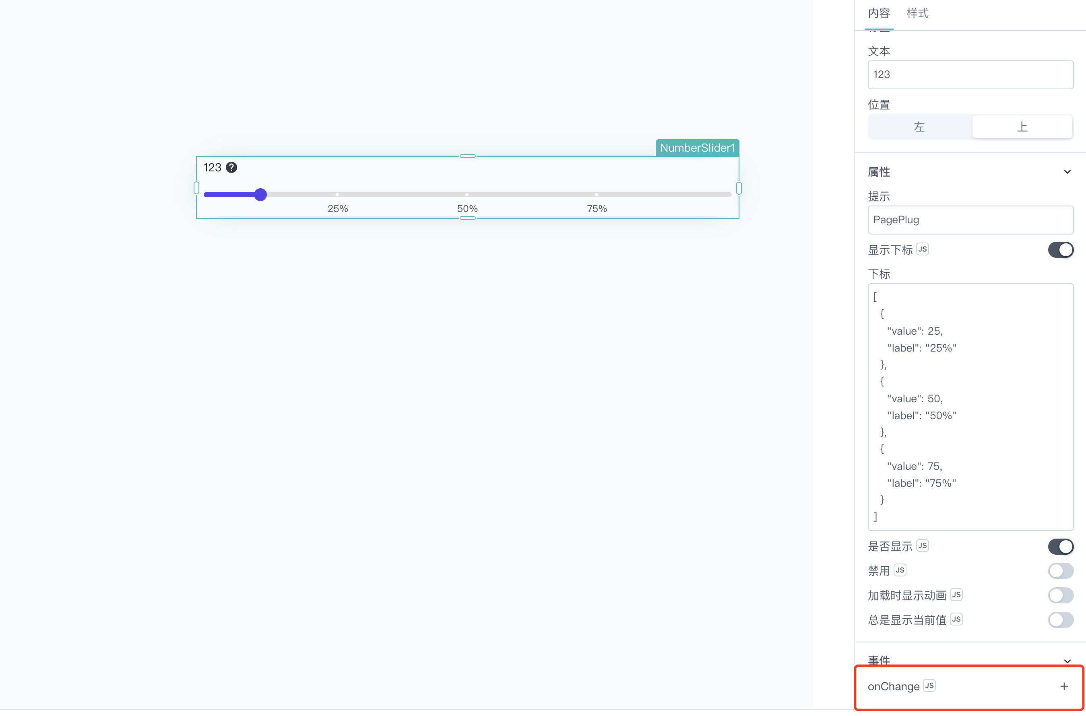Screen dimensions: 1086x716
Task: Click the 123 slider label text
Action: point(212,168)
